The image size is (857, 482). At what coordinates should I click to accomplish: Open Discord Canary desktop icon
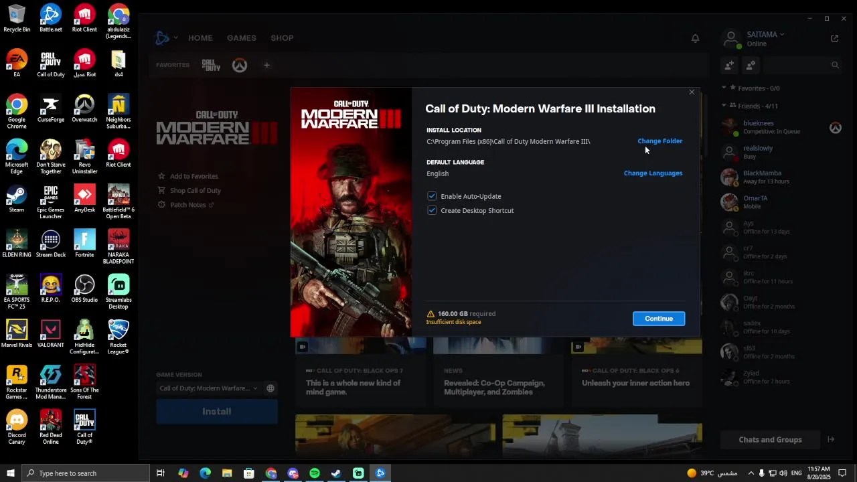17,427
